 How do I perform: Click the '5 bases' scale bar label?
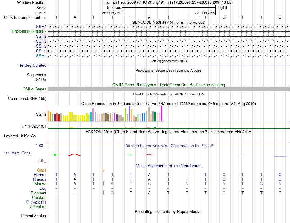pos(114,8)
